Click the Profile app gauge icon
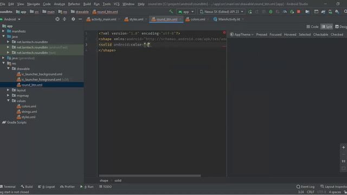Screen dimensions: 347x195 pos(285,12)
